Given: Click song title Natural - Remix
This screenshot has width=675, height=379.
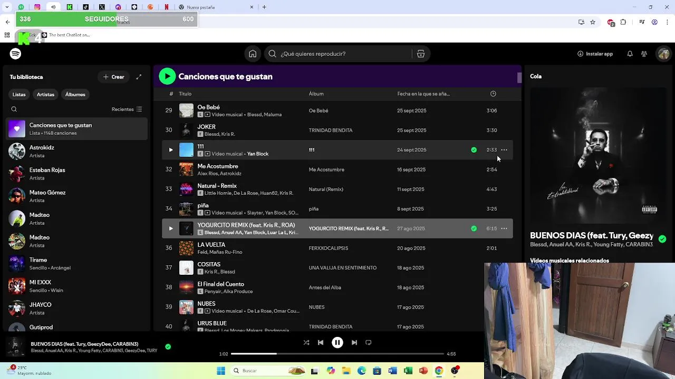Looking at the screenshot, I should coord(217,186).
